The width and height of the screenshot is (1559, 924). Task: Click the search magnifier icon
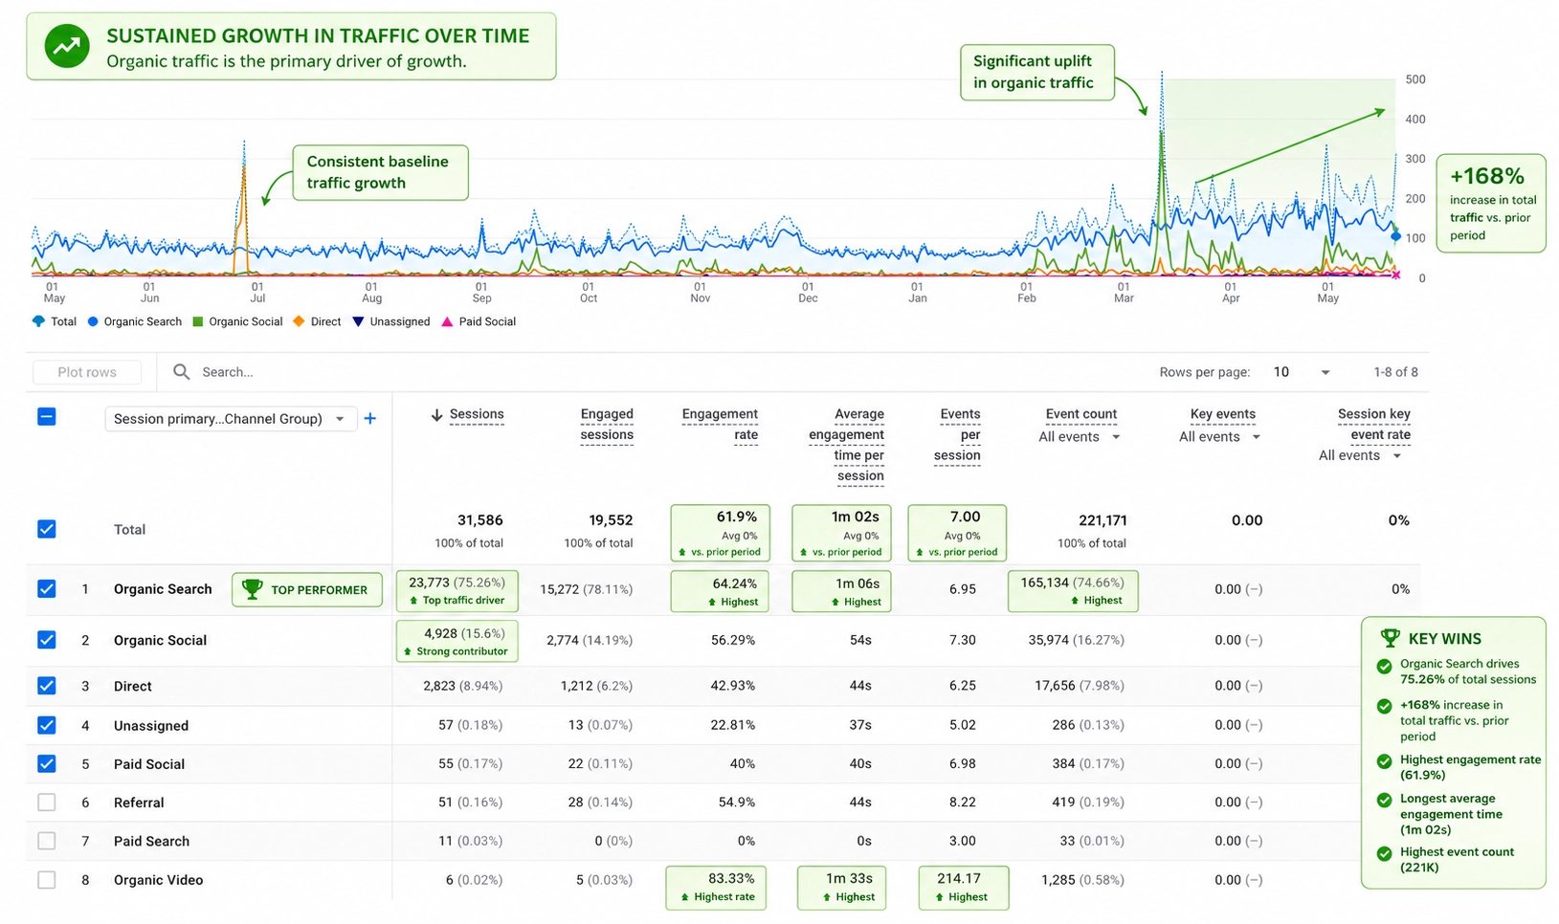181,372
